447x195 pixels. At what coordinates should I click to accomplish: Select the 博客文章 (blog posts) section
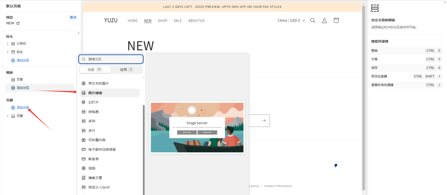(96, 178)
